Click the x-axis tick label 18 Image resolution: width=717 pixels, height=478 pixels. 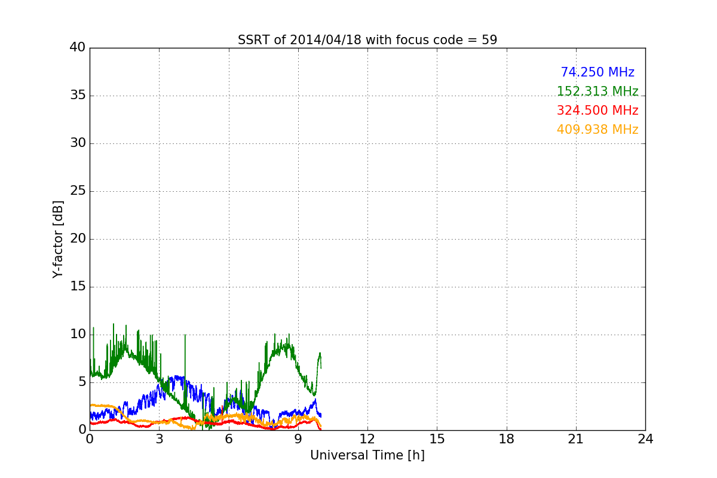point(507,439)
